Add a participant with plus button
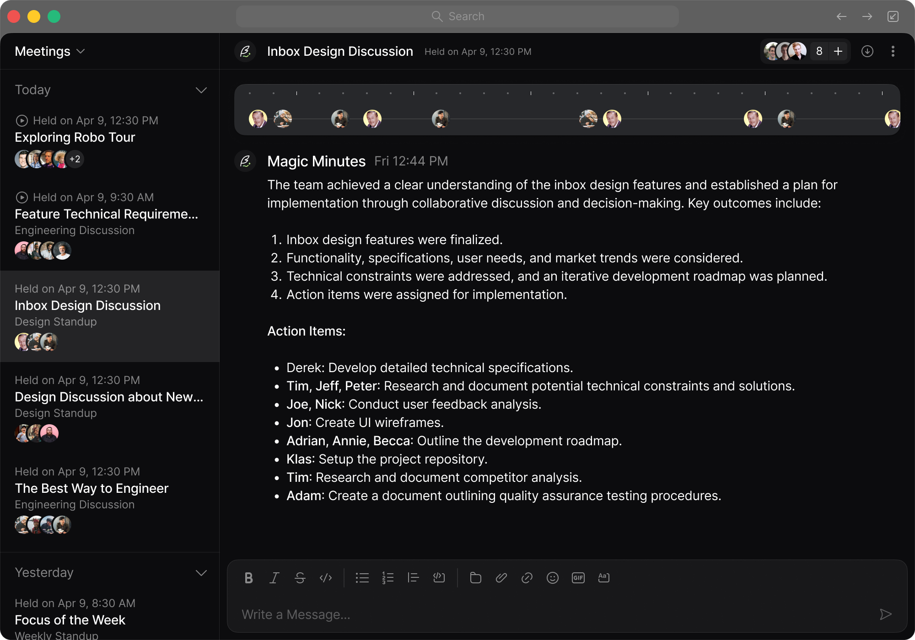 click(838, 51)
